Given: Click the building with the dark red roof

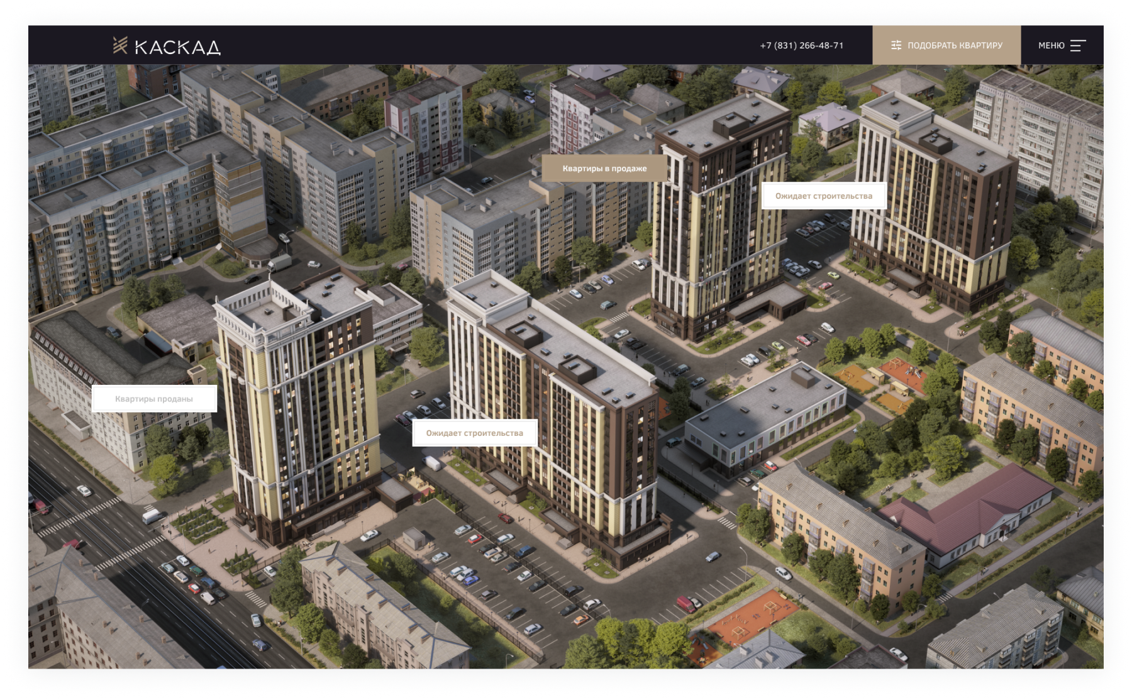Looking at the screenshot, I should [968, 509].
